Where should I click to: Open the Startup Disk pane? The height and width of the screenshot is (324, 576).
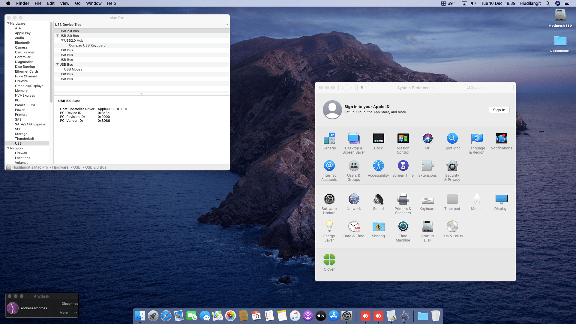[427, 227]
